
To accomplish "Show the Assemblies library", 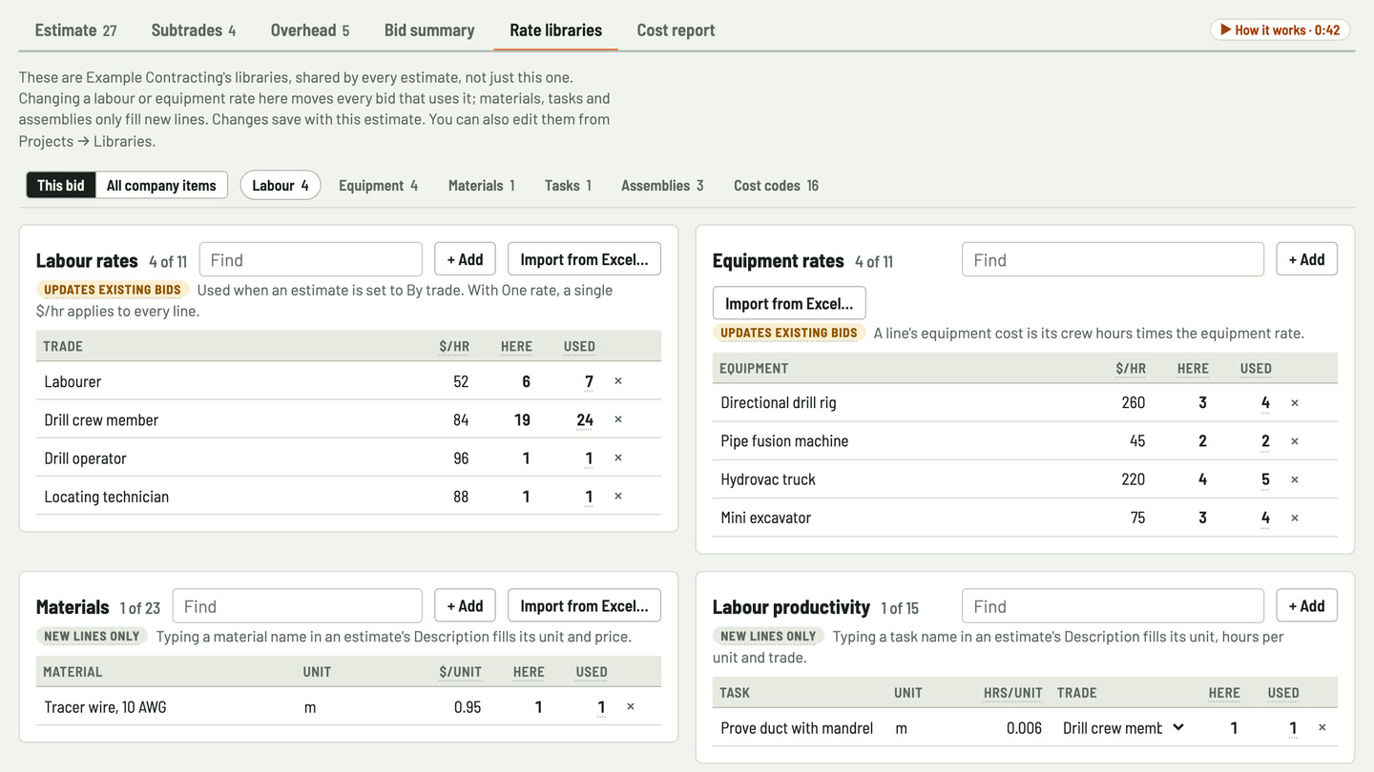I will 662,185.
